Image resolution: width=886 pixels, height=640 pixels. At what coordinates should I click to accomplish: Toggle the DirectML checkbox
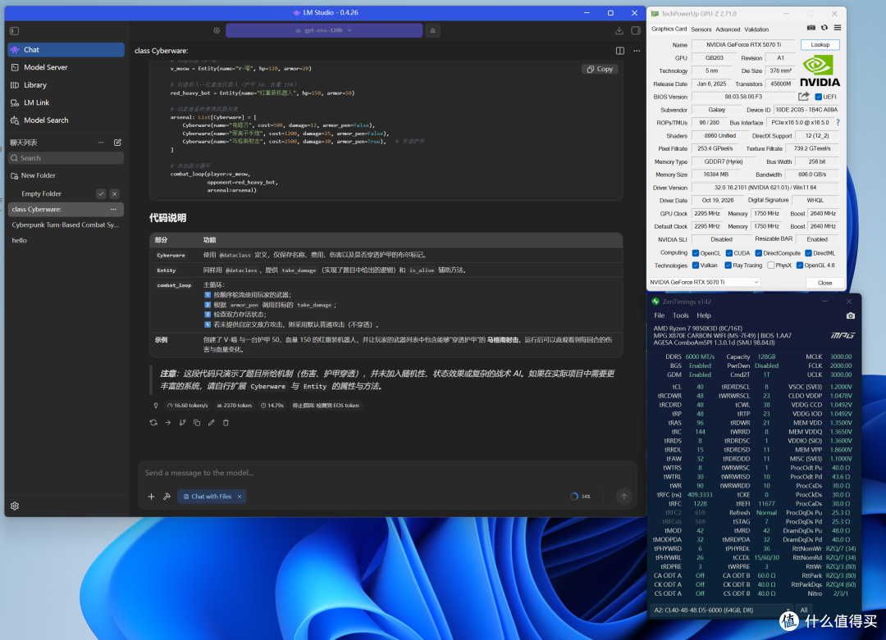tap(808, 253)
